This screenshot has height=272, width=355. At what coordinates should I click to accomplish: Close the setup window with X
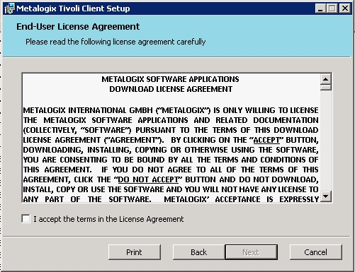point(345,8)
